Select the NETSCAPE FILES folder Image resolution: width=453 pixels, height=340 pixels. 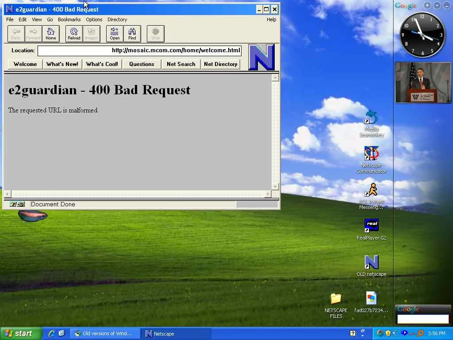[336, 306]
